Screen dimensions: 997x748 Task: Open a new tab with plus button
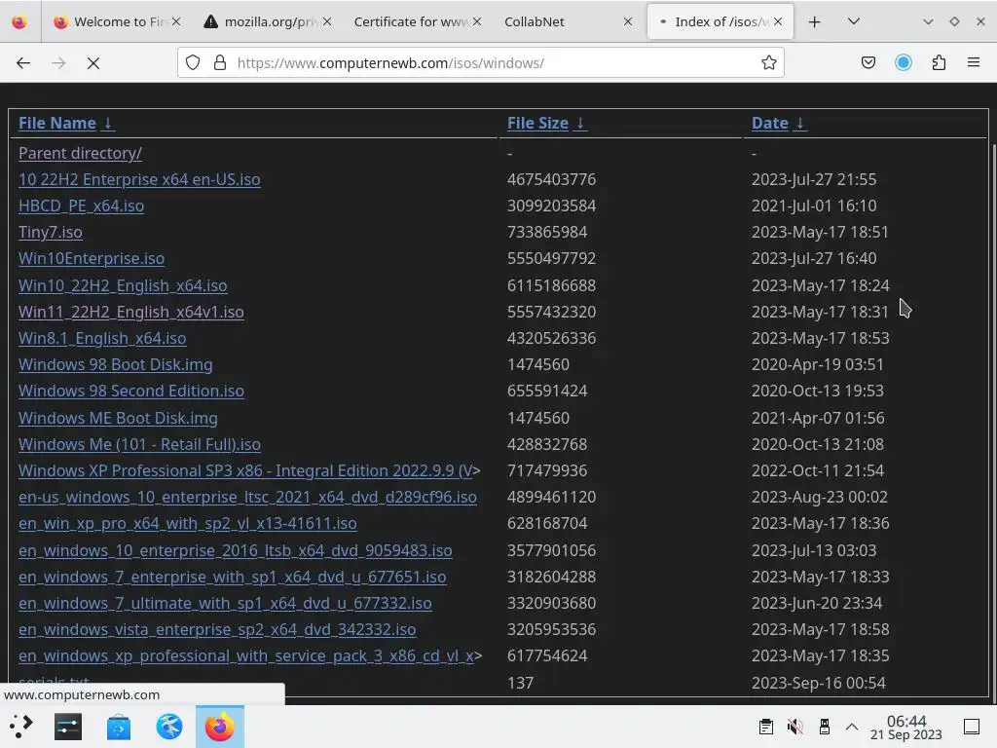point(814,22)
